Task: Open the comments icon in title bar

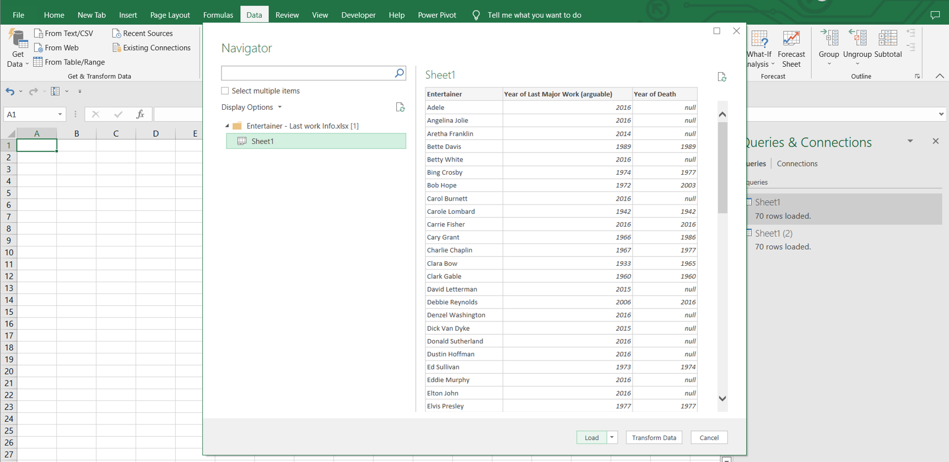Action: pyautogui.click(x=935, y=15)
